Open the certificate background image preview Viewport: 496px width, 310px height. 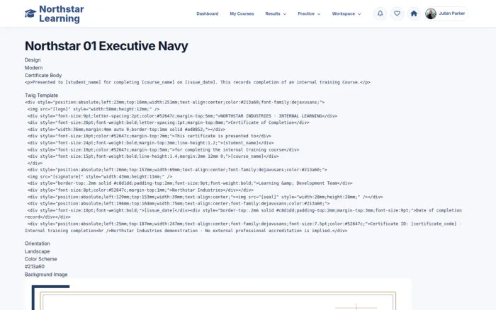click(x=218, y=295)
